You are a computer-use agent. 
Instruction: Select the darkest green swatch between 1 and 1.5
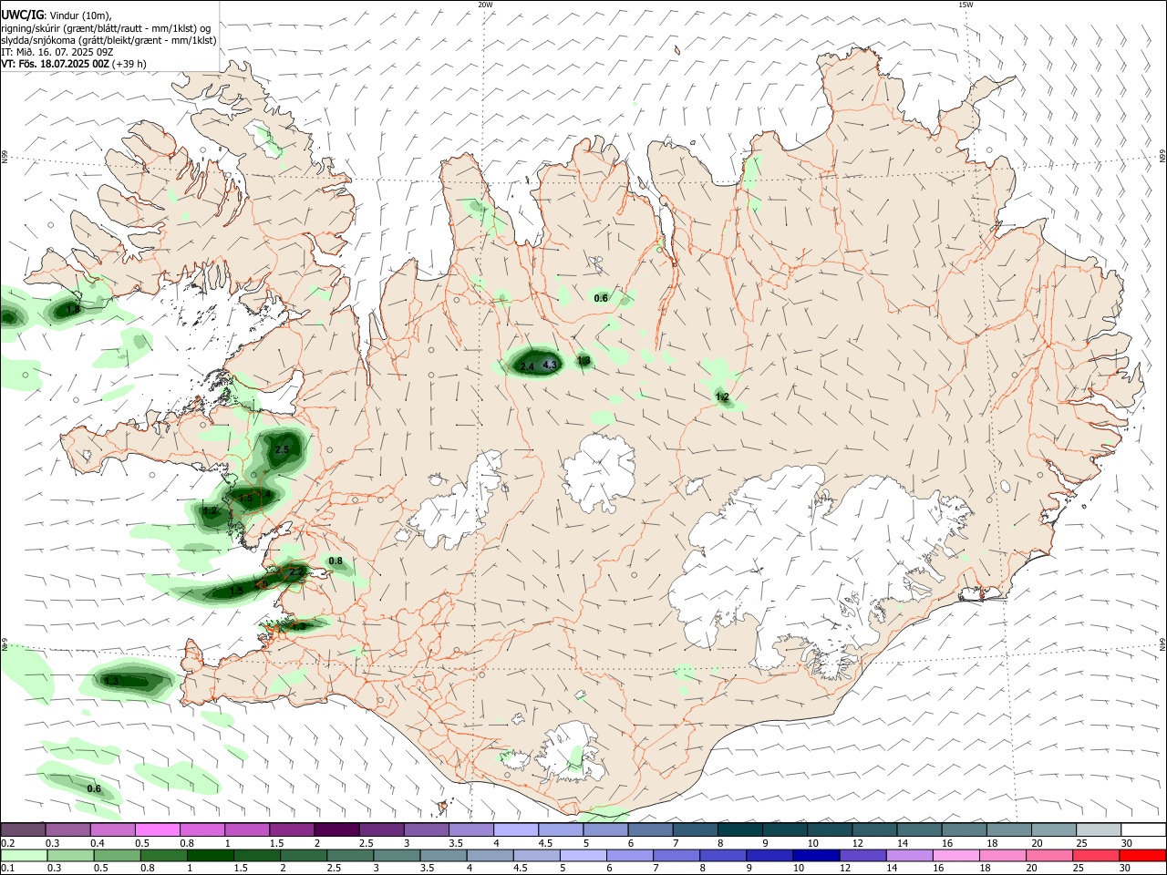[210, 855]
